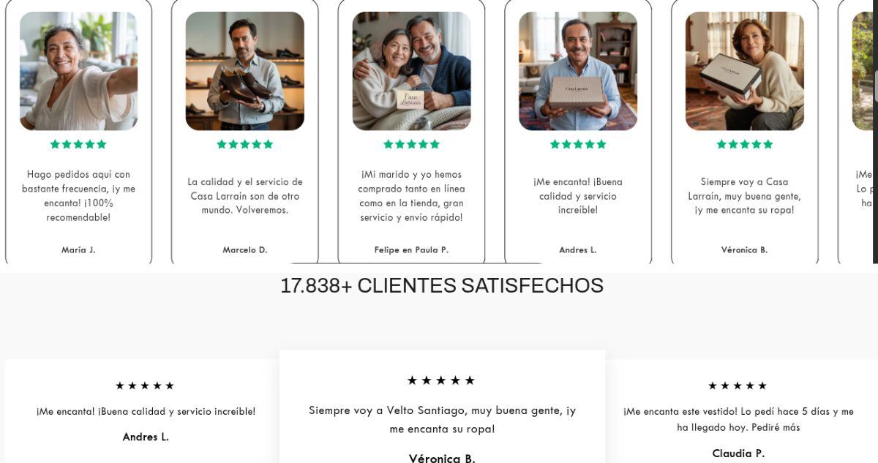The image size is (878, 463).
Task: Click María J.'s selfie photo
Action: [78, 71]
